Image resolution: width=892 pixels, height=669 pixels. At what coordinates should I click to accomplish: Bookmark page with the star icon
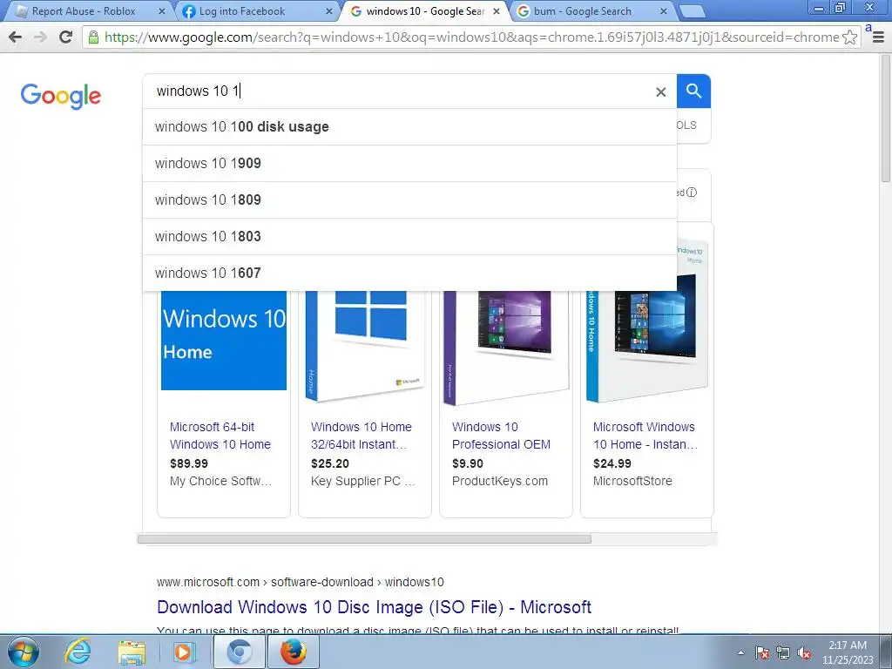pos(849,37)
